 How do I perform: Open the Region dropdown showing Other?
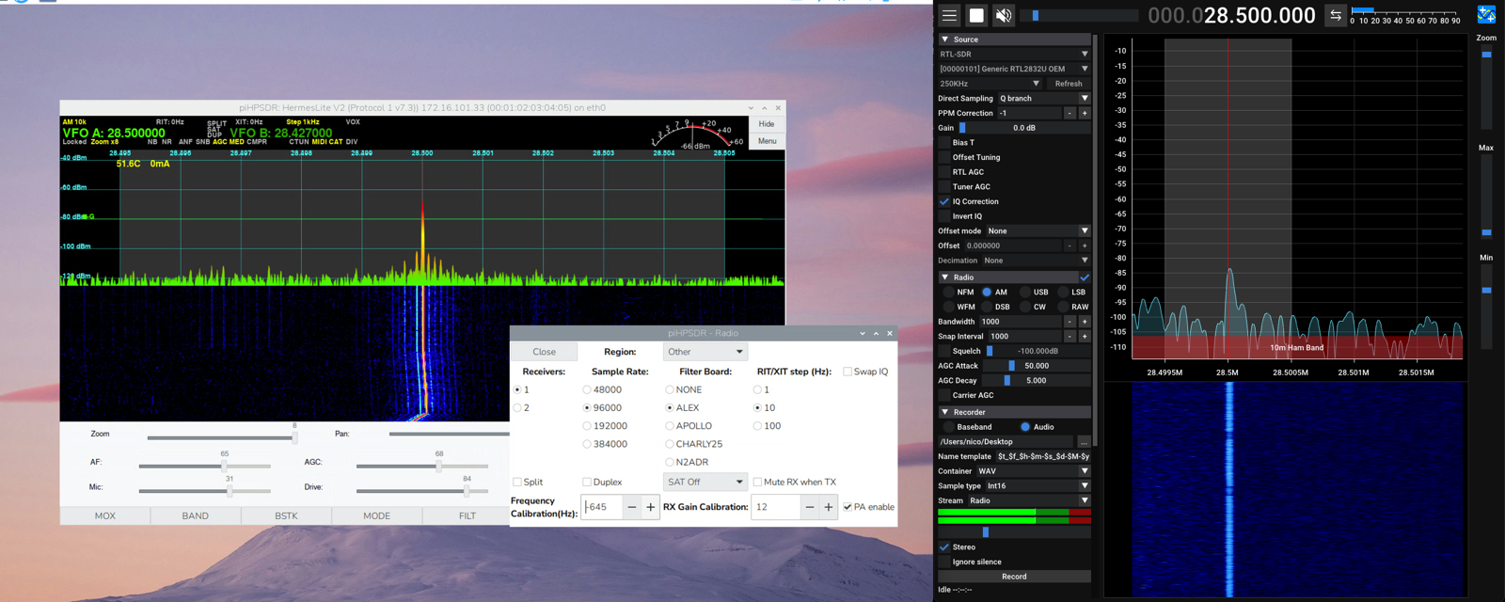pyautogui.click(x=705, y=352)
